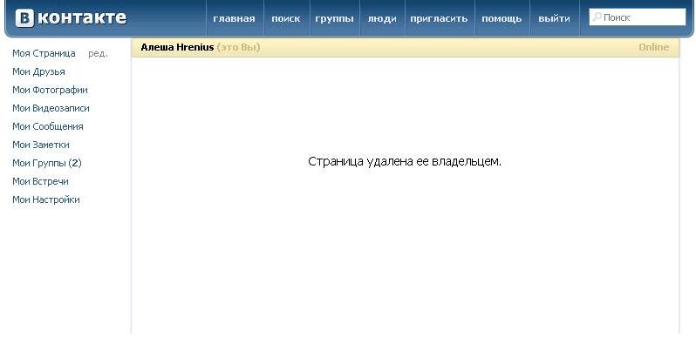Open Мои Видеозаписи
This screenshot has height=338, width=696.
coord(51,108)
